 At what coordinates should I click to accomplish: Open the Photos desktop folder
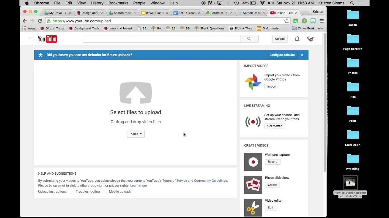(x=353, y=66)
